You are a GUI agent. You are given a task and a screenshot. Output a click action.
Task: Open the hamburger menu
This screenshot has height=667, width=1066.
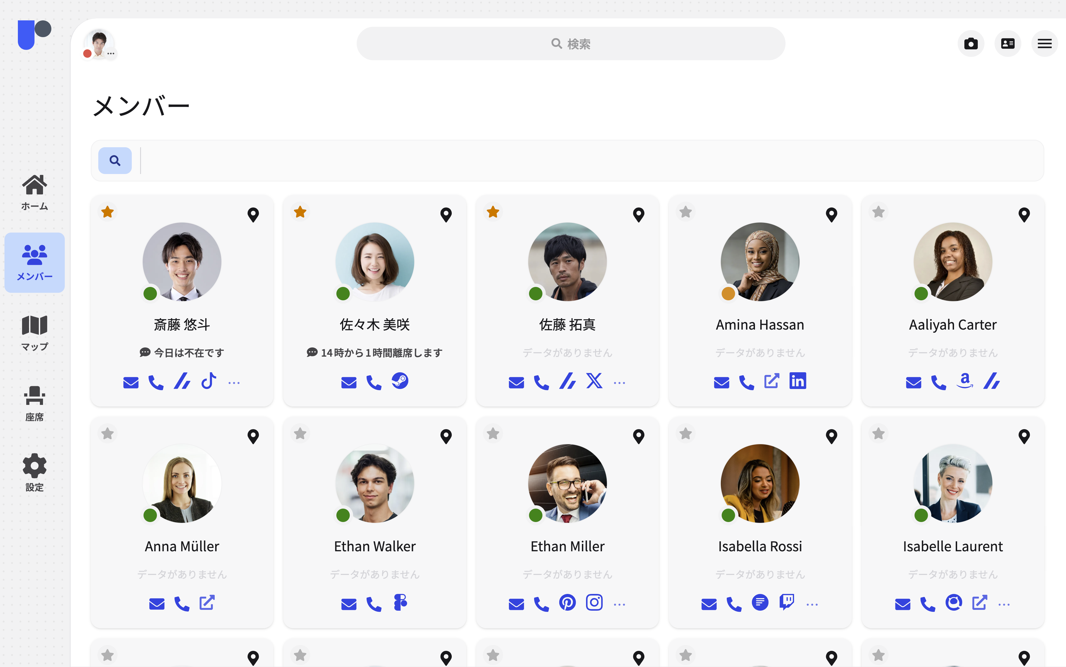[x=1045, y=44]
